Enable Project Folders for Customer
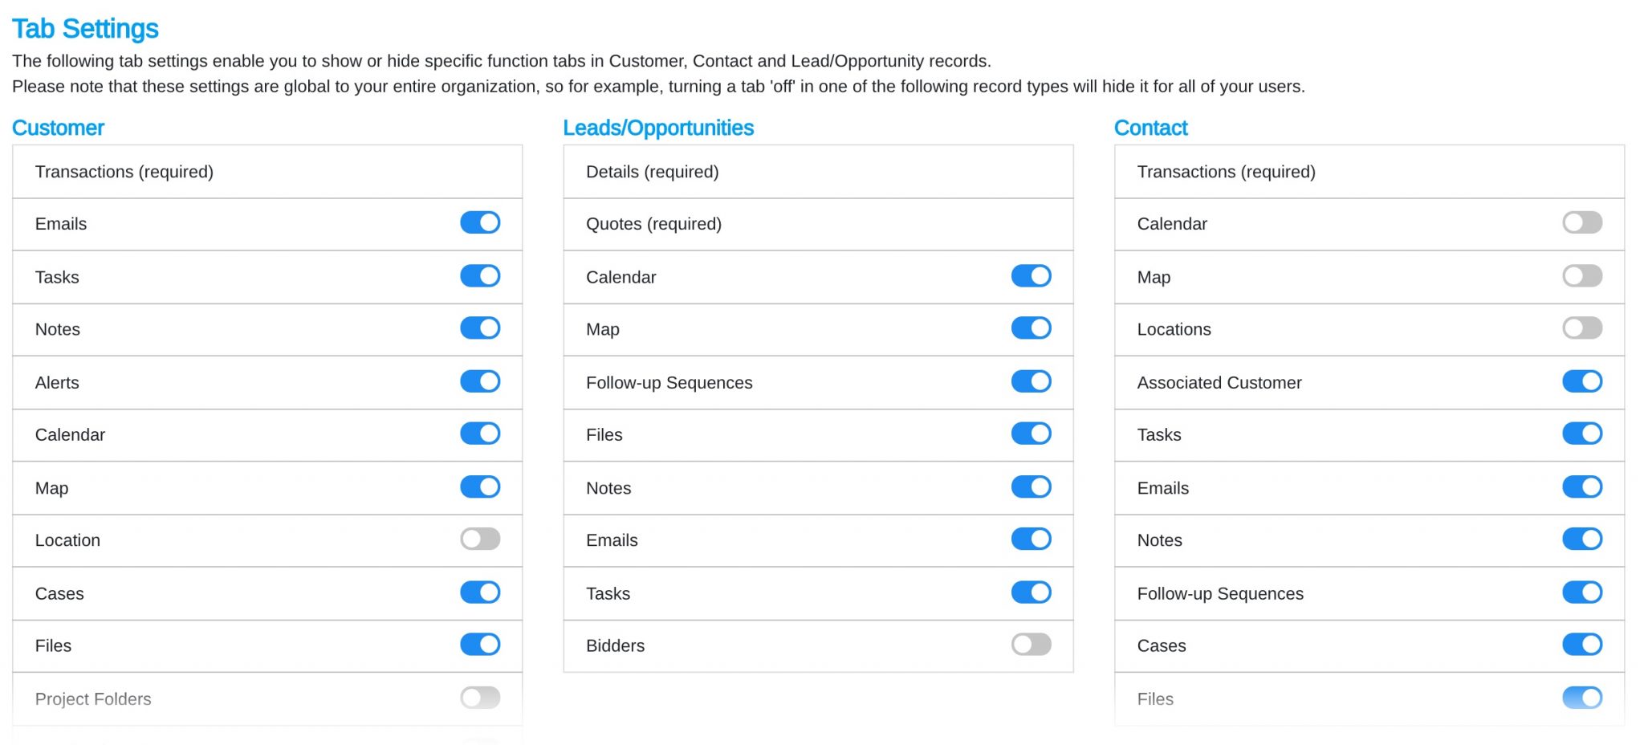Image resolution: width=1644 pixels, height=745 pixels. pyautogui.click(x=479, y=698)
